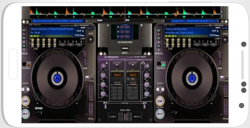The width and height of the screenshot is (250, 128).
Task: Click the left deck track progress bar
Action: click(x=58, y=21)
